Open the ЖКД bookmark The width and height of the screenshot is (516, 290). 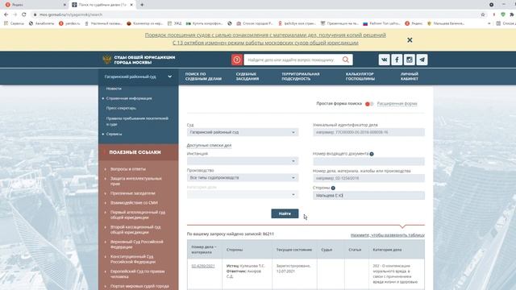tap(175, 23)
